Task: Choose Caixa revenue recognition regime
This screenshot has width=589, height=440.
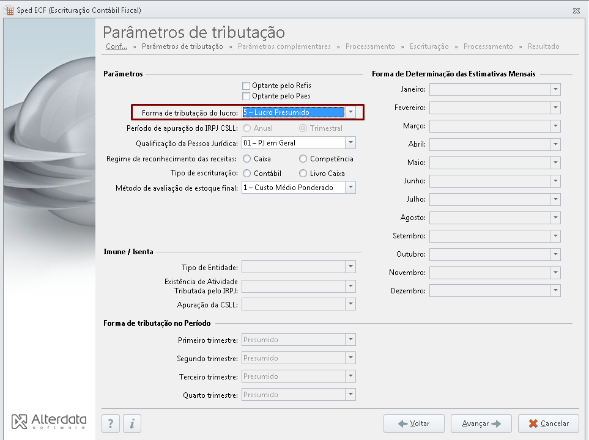Action: (x=247, y=159)
